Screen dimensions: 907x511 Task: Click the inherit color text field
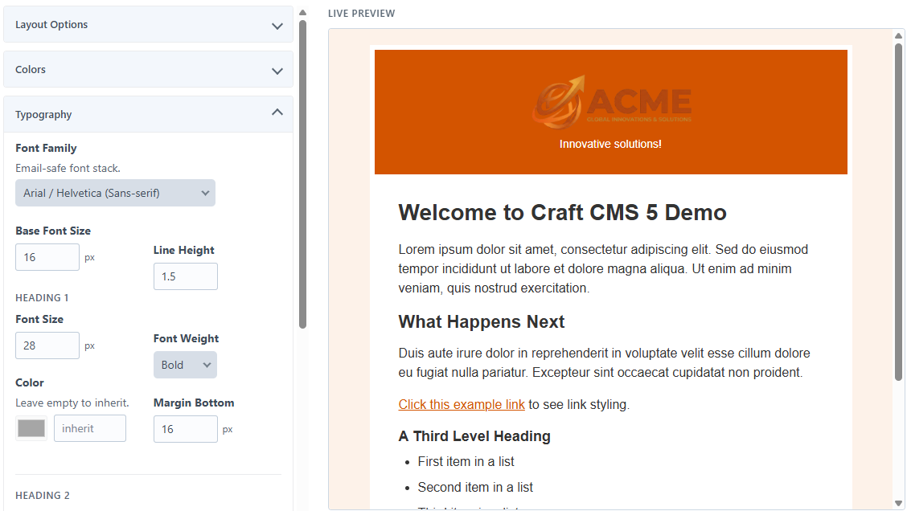coord(89,427)
